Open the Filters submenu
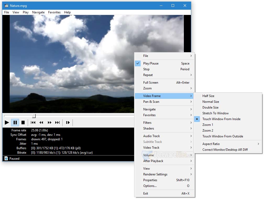 click(x=147, y=122)
